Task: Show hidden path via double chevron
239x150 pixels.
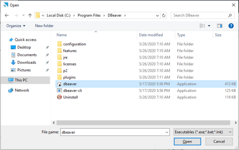Action: (x=43, y=16)
